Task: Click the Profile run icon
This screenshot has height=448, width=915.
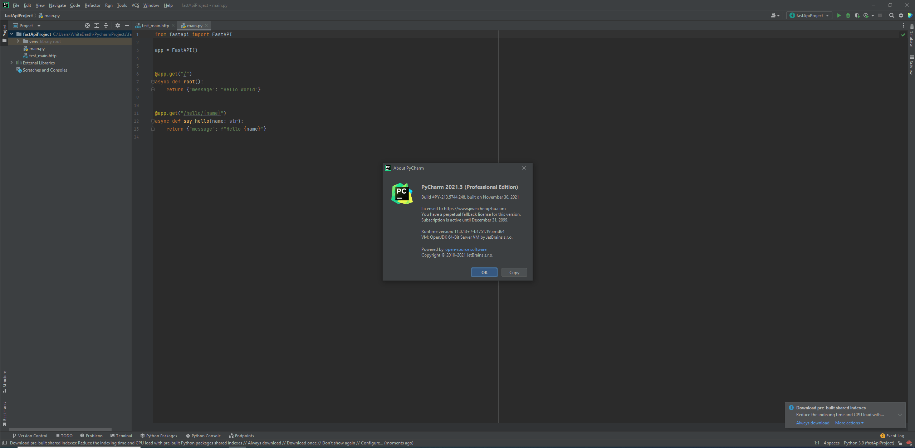Action: 866,15
